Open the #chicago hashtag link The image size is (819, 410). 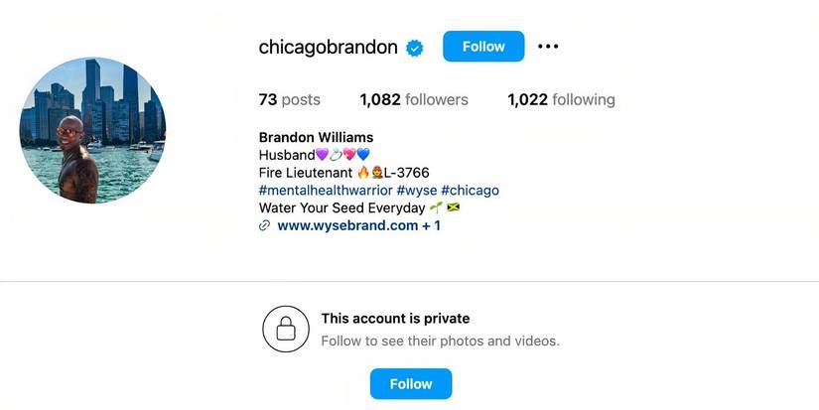pyautogui.click(x=471, y=191)
